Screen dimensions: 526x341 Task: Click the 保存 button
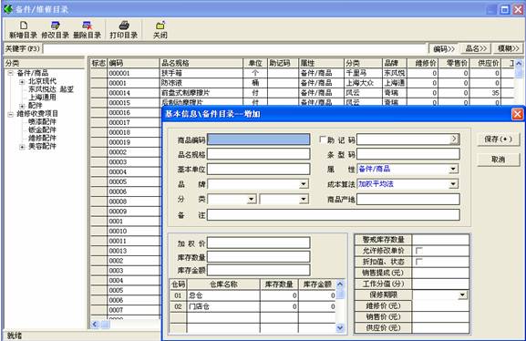(498, 139)
